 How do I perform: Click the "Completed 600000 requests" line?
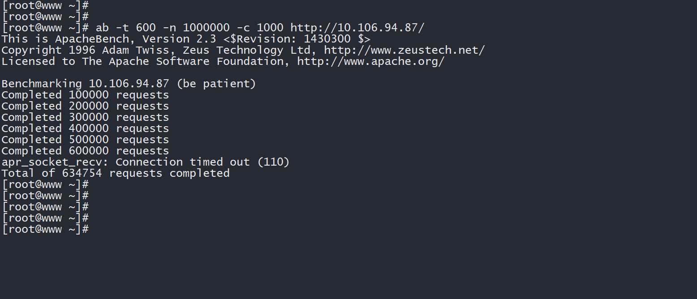[x=85, y=151]
